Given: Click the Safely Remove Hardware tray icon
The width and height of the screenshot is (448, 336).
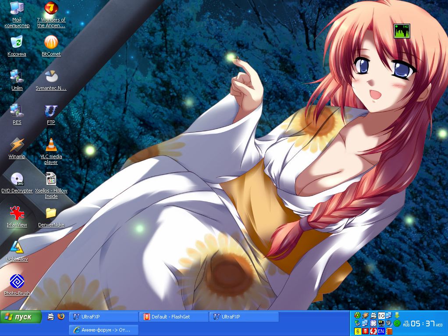Looking at the screenshot, I should click(x=357, y=323).
